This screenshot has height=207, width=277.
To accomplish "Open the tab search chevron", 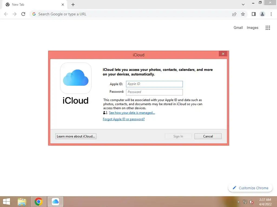I will (x=243, y=5).
